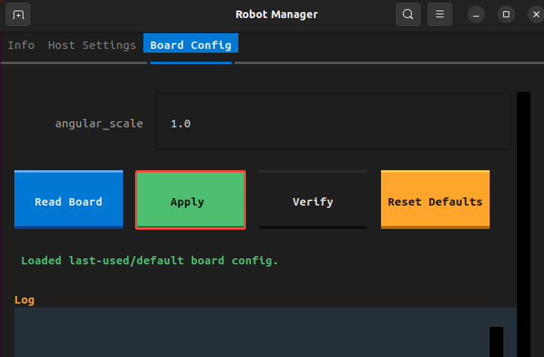The width and height of the screenshot is (544, 357).
Task: Switch to the Info tab
Action: pos(21,45)
